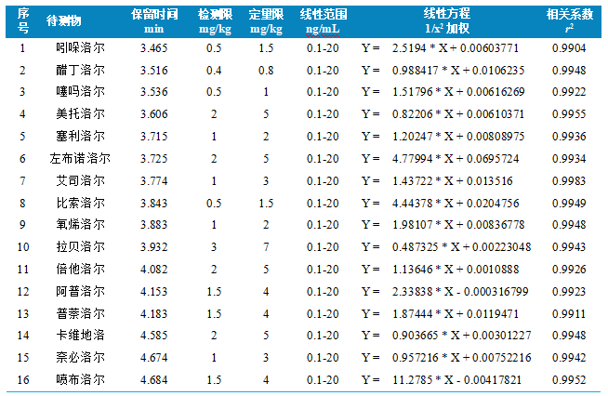Select the 保留时间 min header
Viewport: 608px width, 396px height.
(154, 21)
